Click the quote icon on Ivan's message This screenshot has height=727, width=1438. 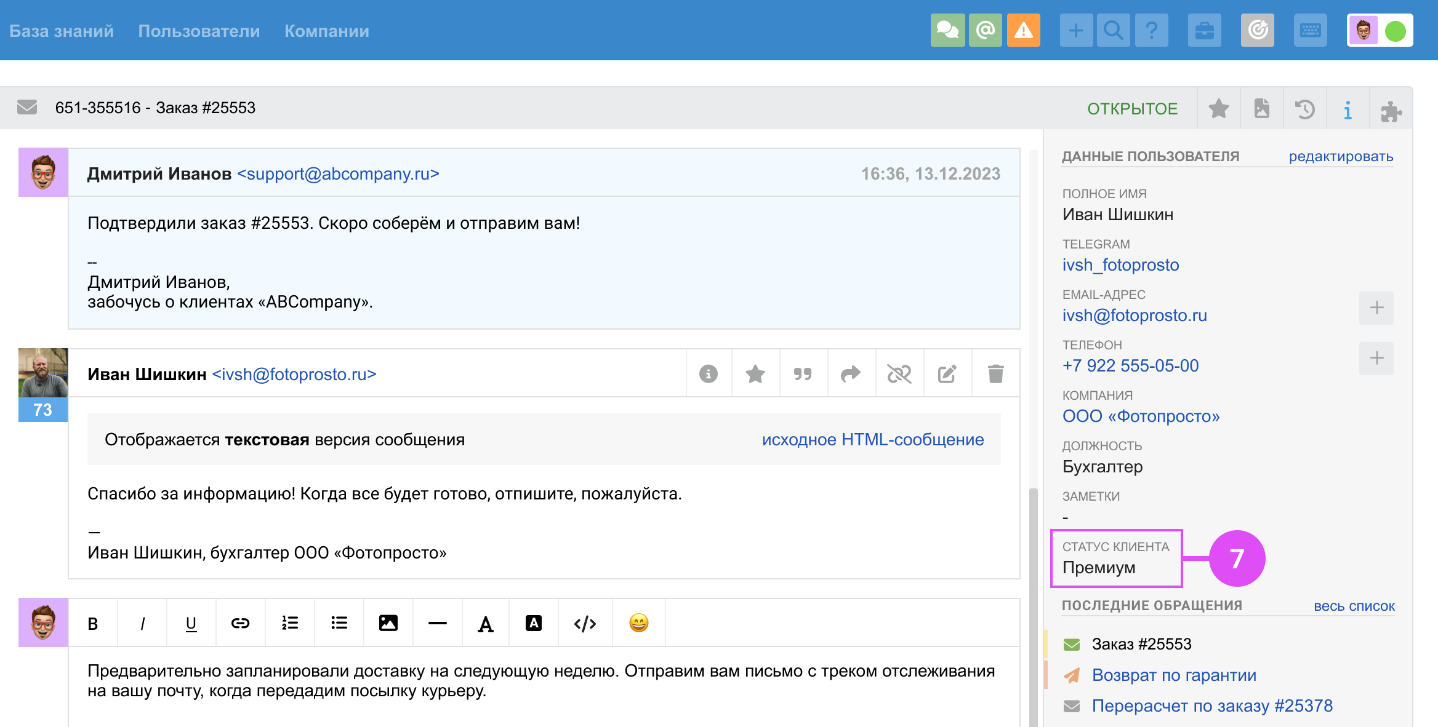click(803, 373)
